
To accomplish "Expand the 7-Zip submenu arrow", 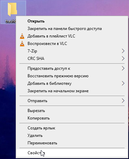I will click(x=123, y=51).
